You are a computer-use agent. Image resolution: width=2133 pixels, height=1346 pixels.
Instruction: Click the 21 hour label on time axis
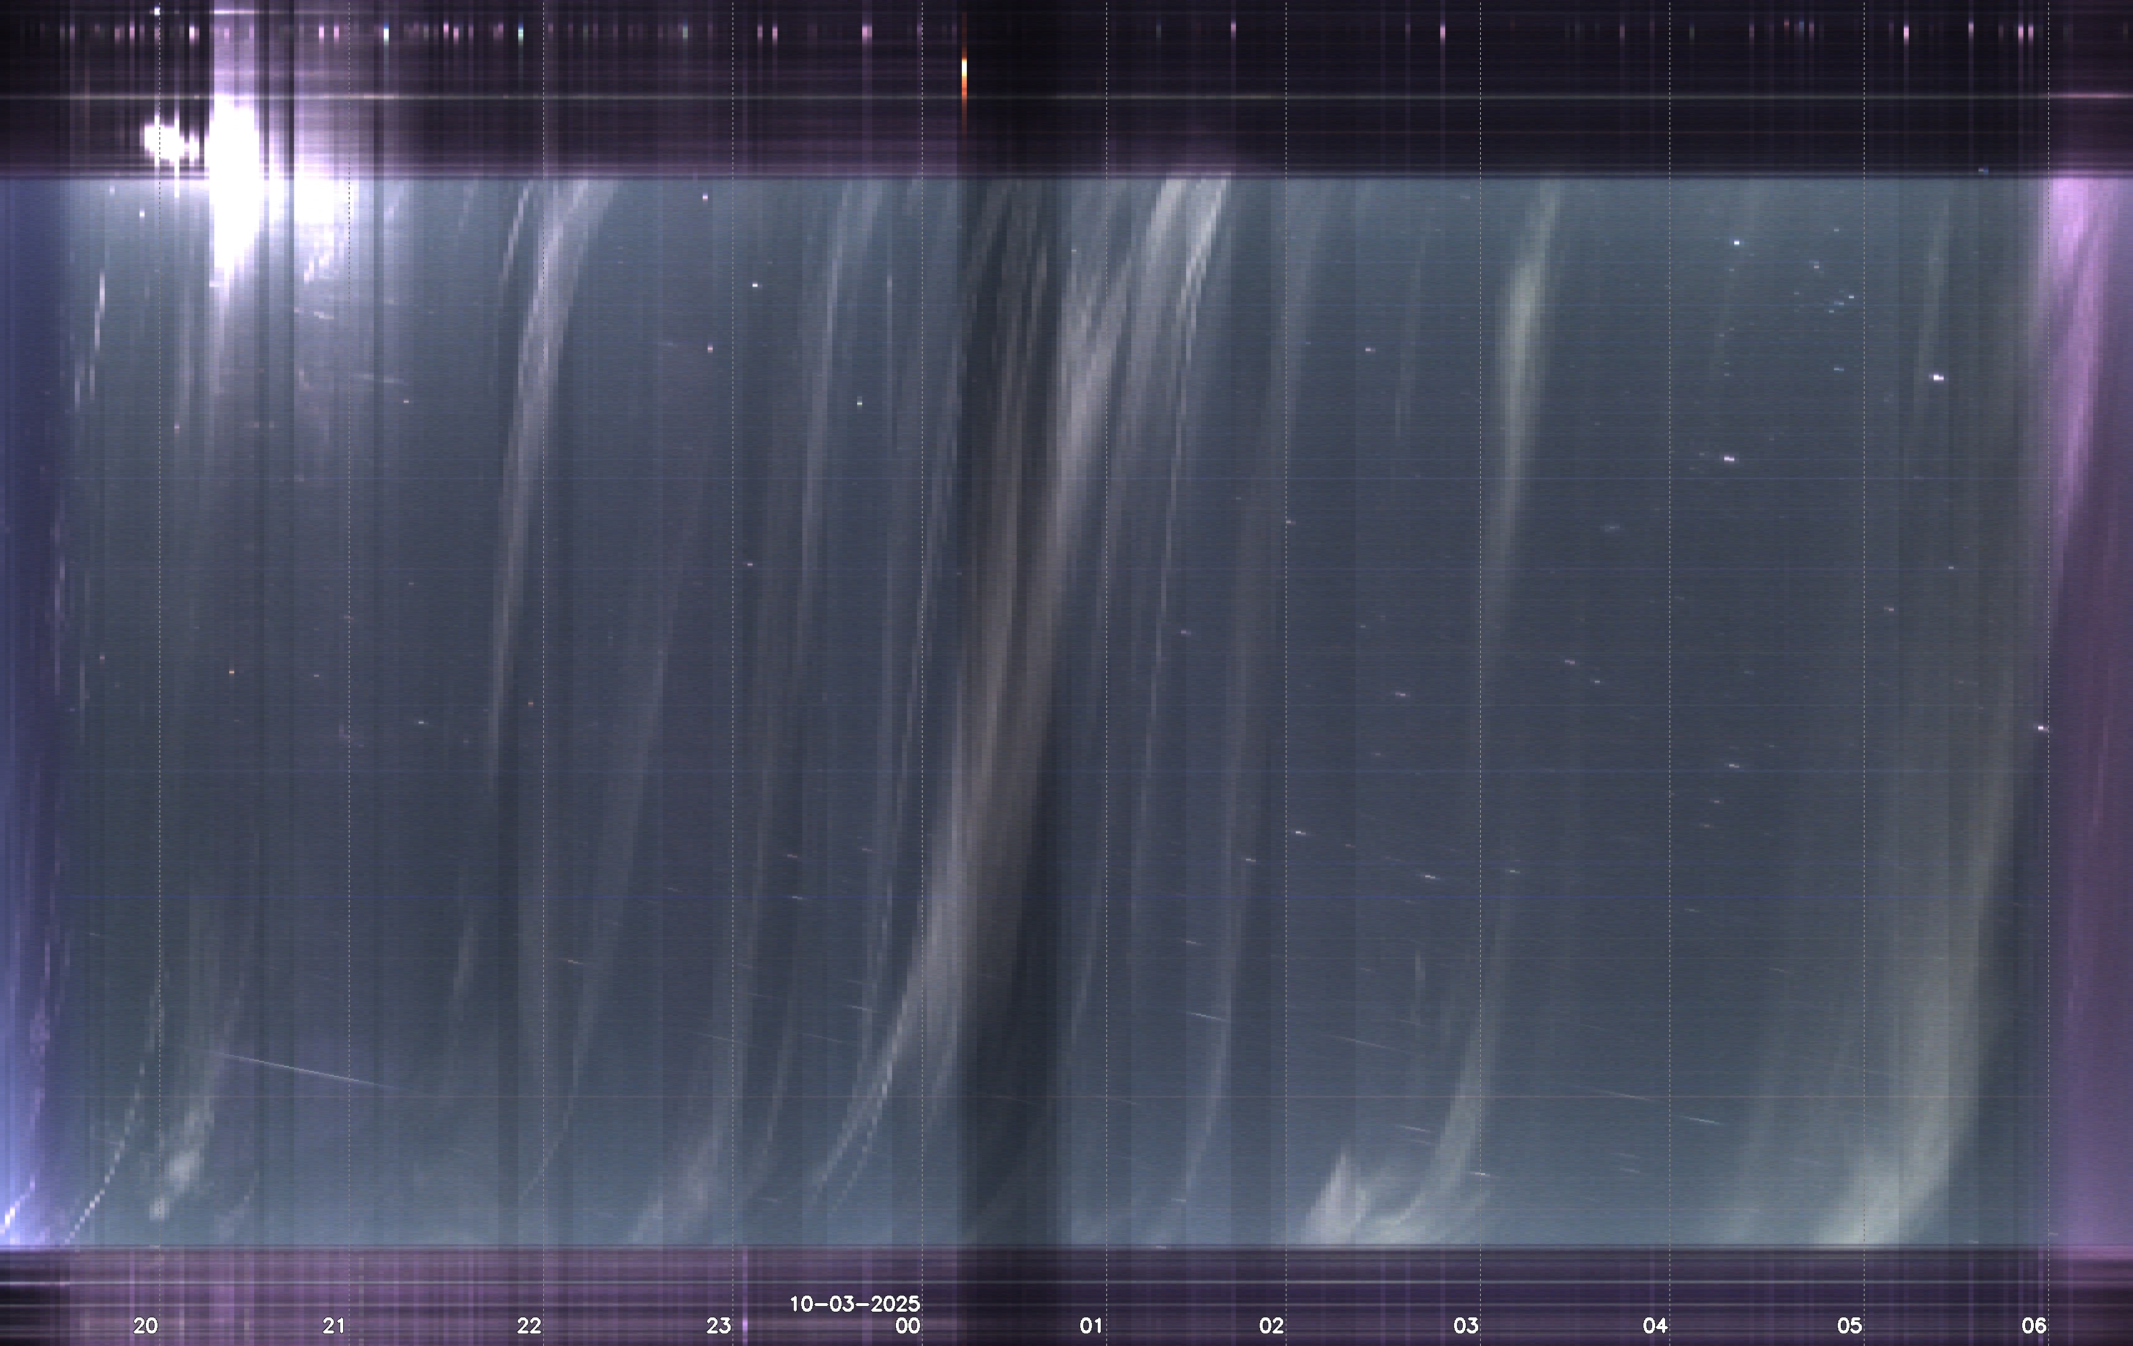[x=334, y=1325]
